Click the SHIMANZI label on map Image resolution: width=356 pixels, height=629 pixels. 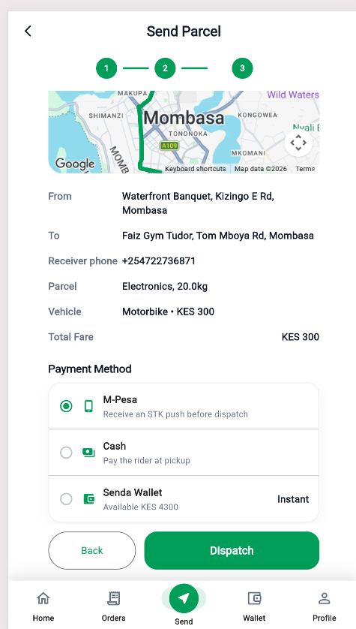pos(106,116)
